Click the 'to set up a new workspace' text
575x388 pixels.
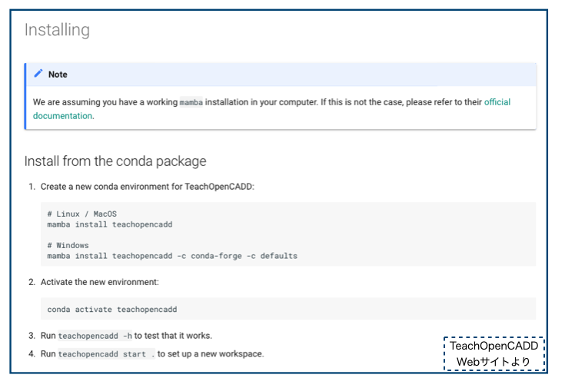[211, 354]
